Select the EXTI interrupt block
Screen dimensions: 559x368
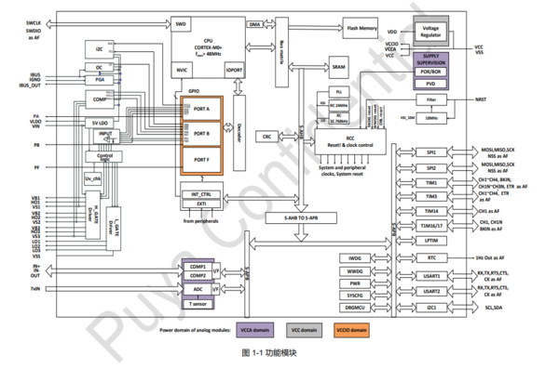201,204
